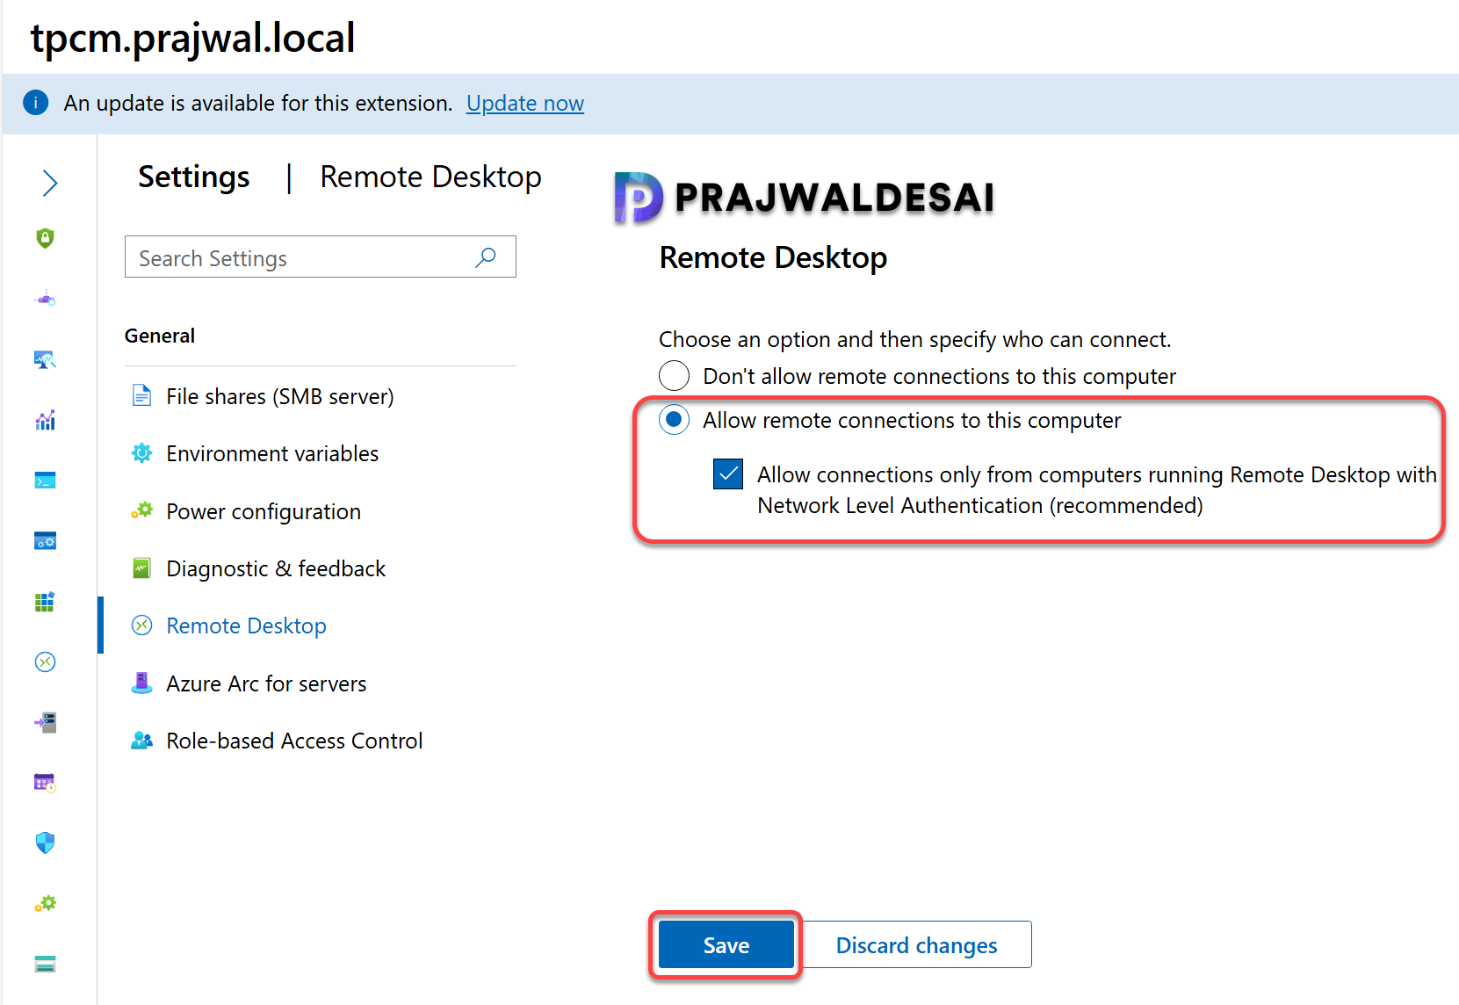This screenshot has height=1005, width=1459.
Task: Open Remote Desktop icon in sidebar
Action: (45, 662)
